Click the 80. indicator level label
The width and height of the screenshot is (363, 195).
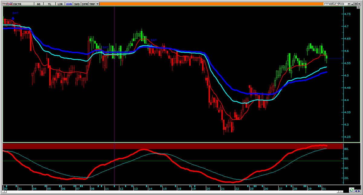pyautogui.click(x=347, y=149)
